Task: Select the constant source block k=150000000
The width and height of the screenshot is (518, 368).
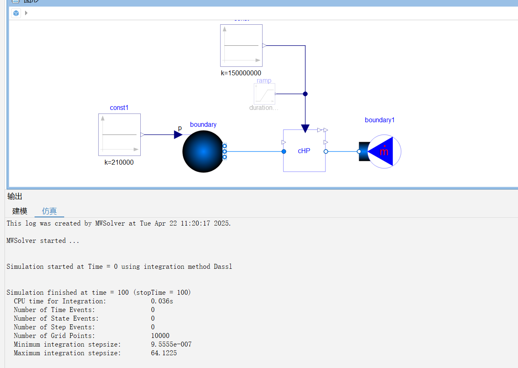Action: click(241, 45)
